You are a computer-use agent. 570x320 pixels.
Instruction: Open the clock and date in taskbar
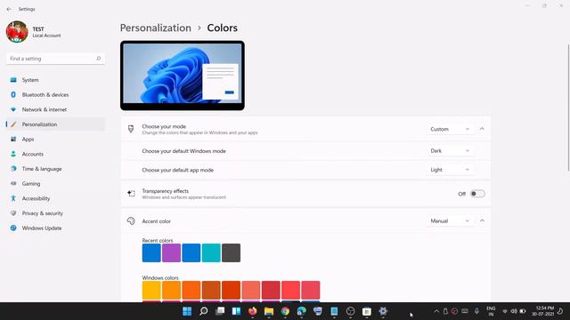(542, 311)
